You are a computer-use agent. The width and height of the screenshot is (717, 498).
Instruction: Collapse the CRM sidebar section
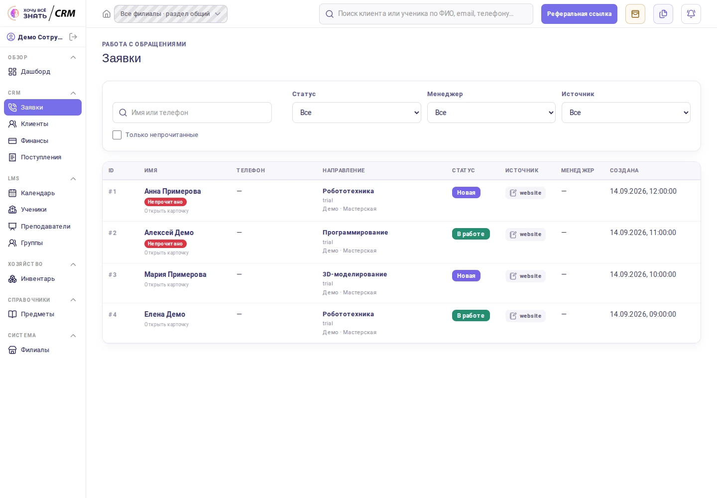73,93
